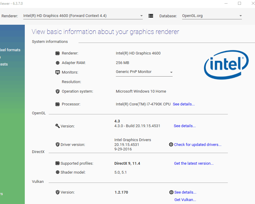Open See details link for Processor
The image size is (255, 204).
coord(184,104)
